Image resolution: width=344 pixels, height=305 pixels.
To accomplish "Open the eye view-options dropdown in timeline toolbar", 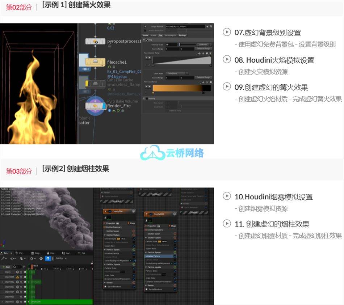I will pos(13,259).
